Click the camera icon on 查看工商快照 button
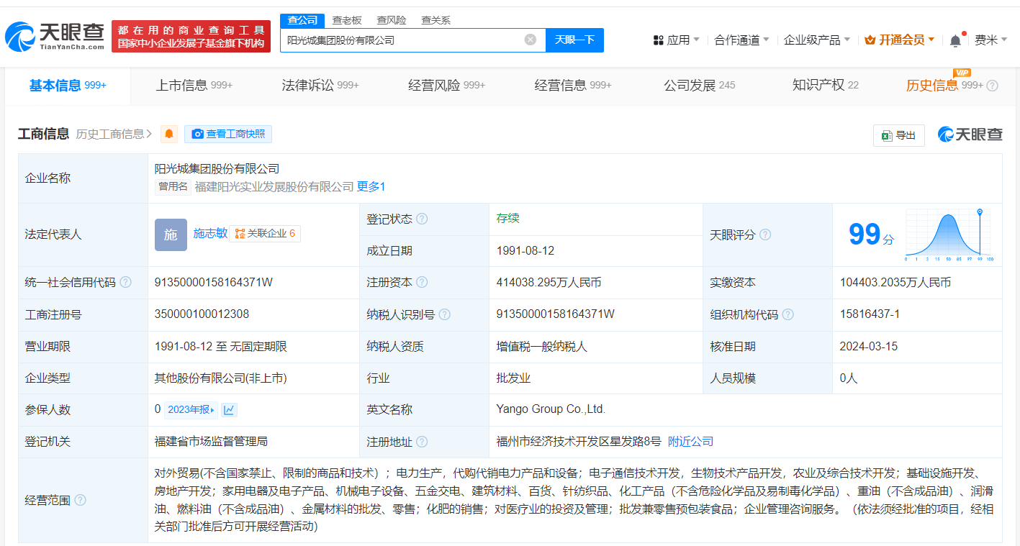Viewport: 1020px width, 546px height. click(x=197, y=134)
